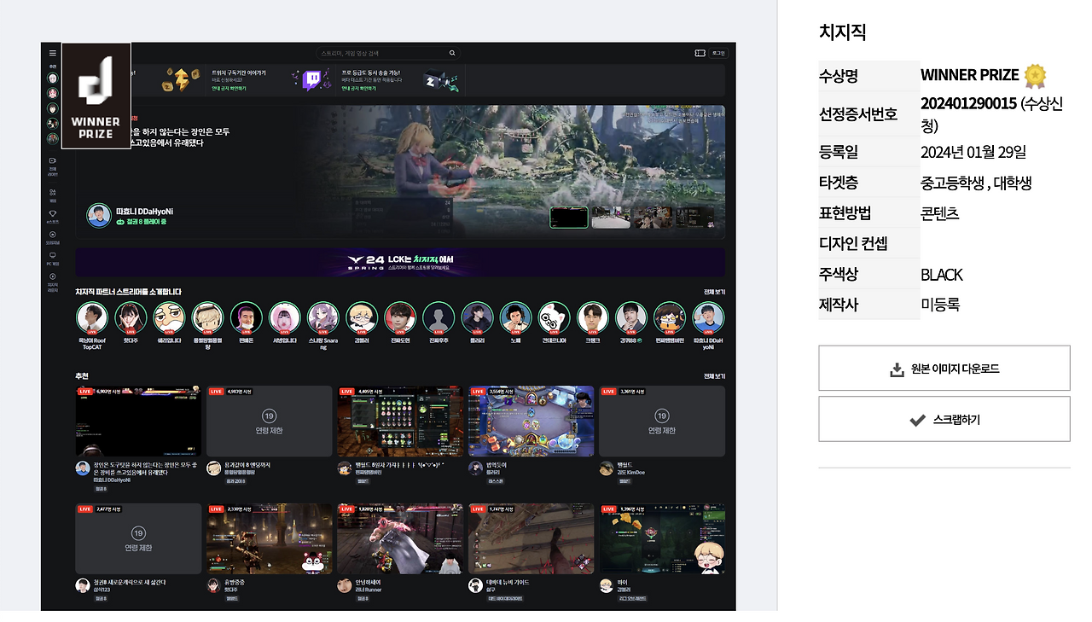Open 김블루 partner streamer avatar
This screenshot has width=1092, height=622.
(362, 317)
